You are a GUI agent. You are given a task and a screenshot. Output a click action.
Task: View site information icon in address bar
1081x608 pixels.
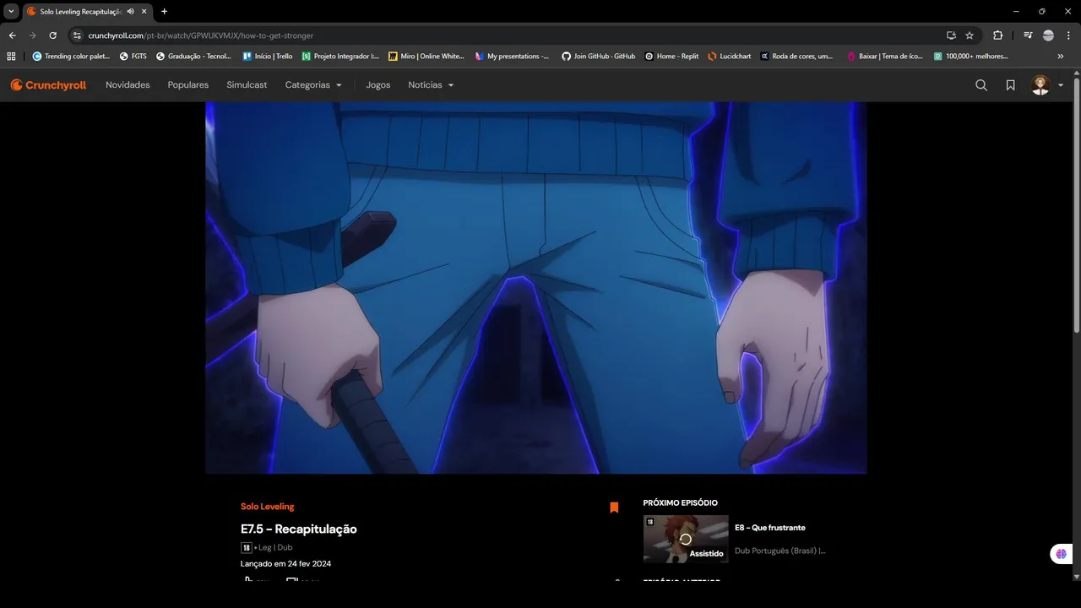click(x=77, y=35)
